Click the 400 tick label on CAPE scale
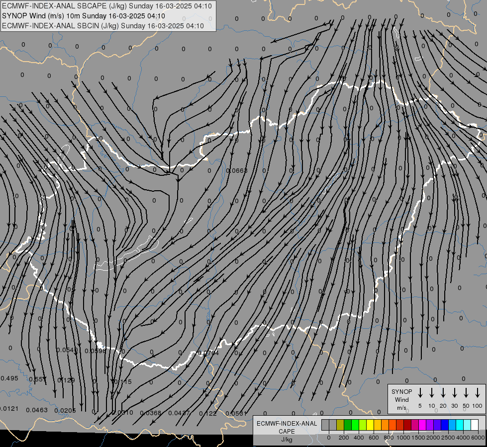The width and height of the screenshot is (487, 447). coord(359,438)
